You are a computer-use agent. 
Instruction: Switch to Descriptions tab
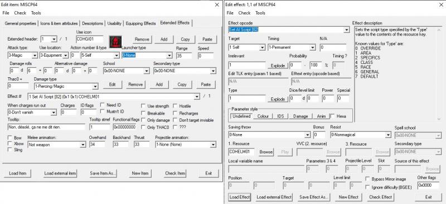pyautogui.click(x=93, y=23)
